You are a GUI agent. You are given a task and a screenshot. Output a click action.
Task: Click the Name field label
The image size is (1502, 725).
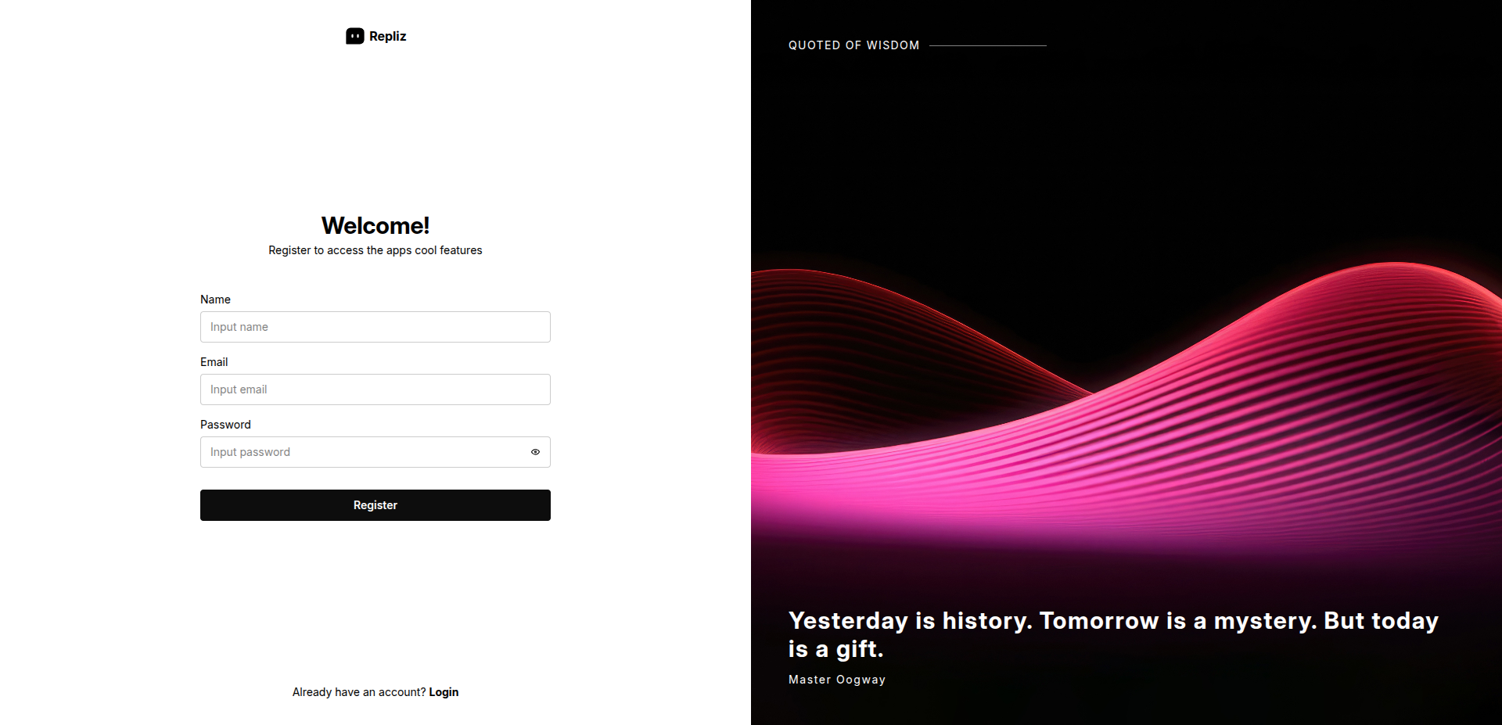[215, 300]
